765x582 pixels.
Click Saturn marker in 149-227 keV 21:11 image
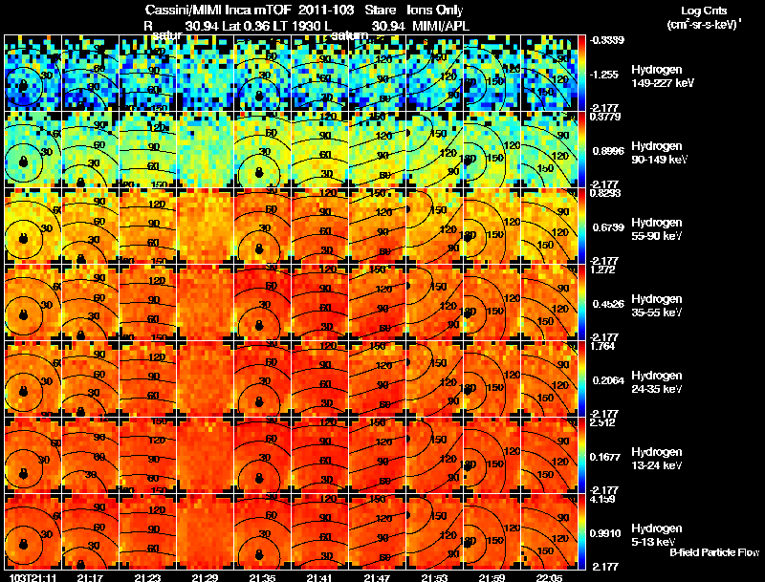pyautogui.click(x=23, y=86)
